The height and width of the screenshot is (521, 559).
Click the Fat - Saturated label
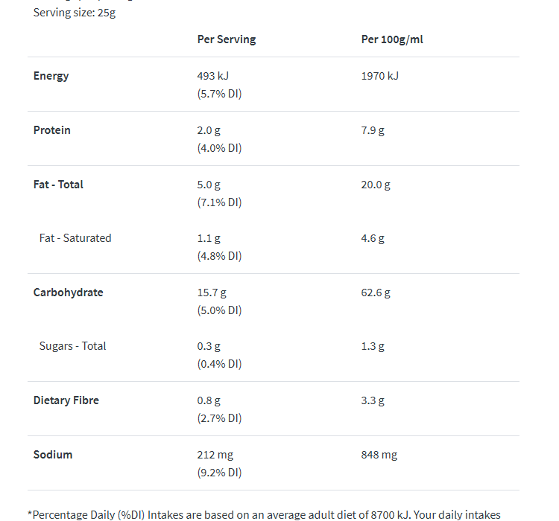click(75, 238)
